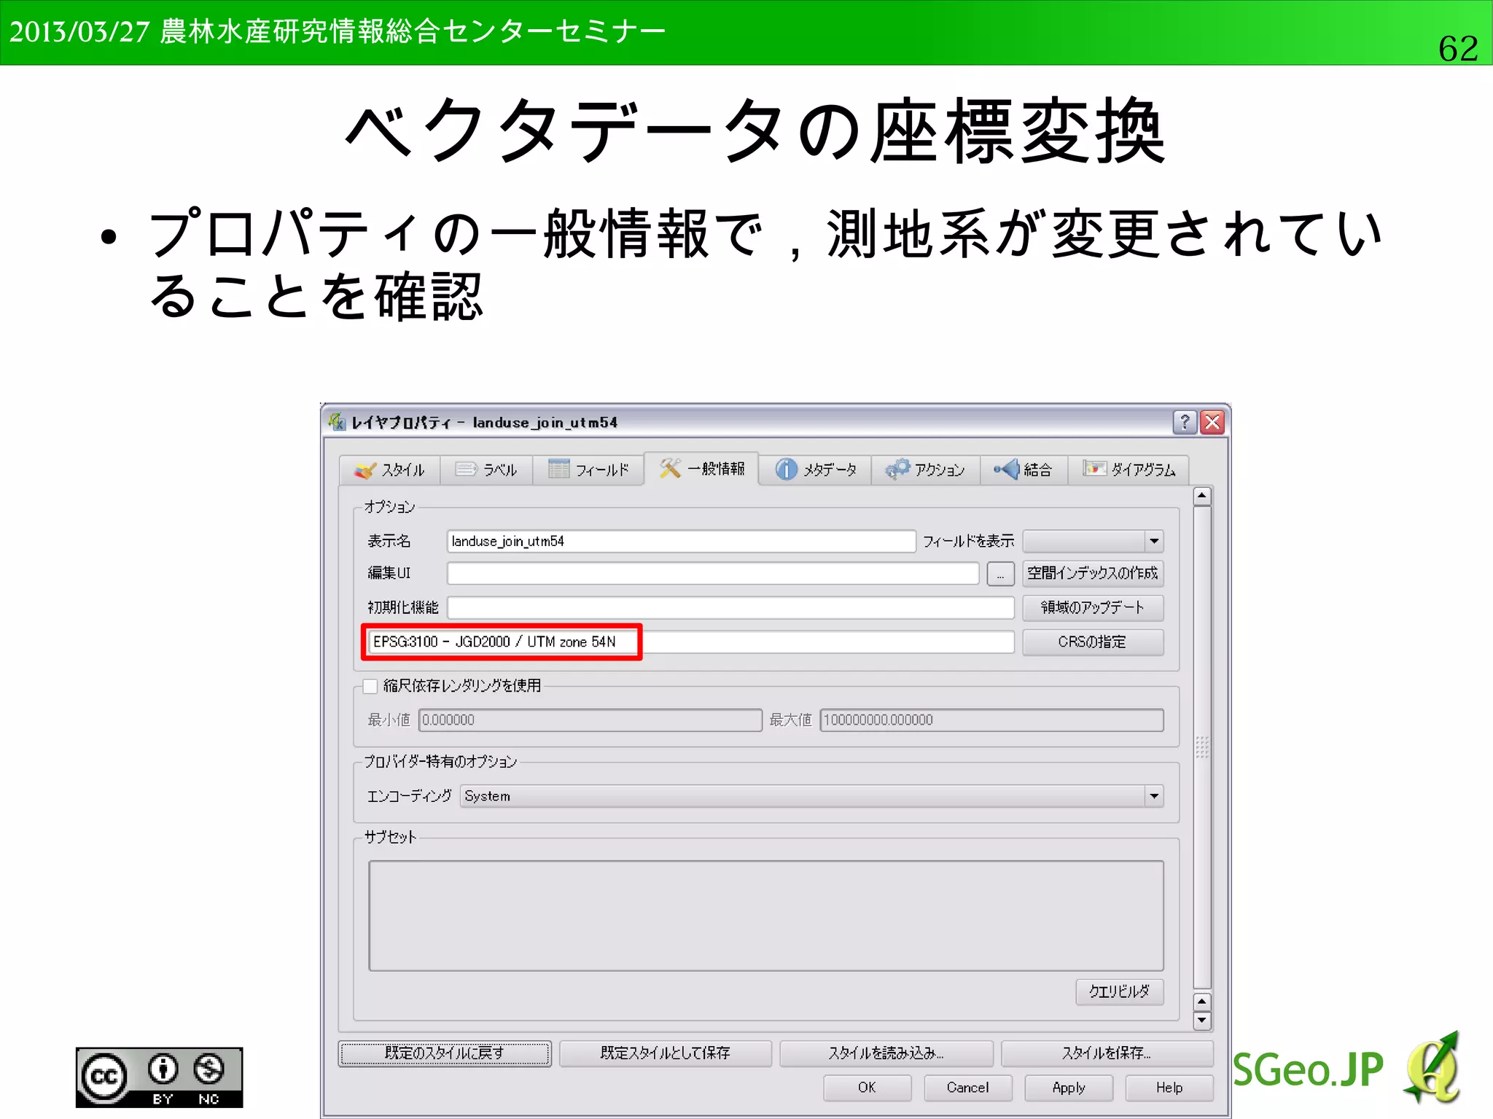The width and height of the screenshot is (1493, 1119).
Task: Click 既定のスタイルに戻す button
Action: point(445,1053)
